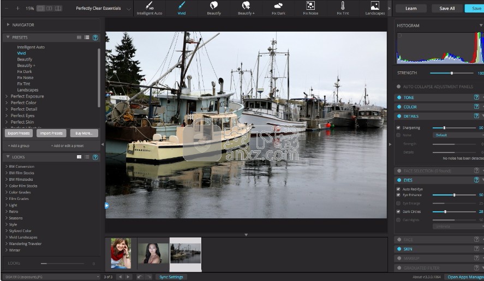Apply the Fix Dark cloud icon
Viewport: 484px width, 281px height.
[278, 5]
